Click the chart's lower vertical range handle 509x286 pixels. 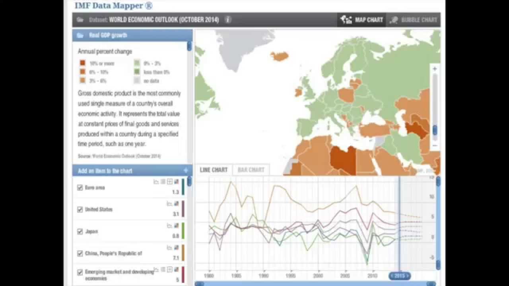click(x=438, y=265)
